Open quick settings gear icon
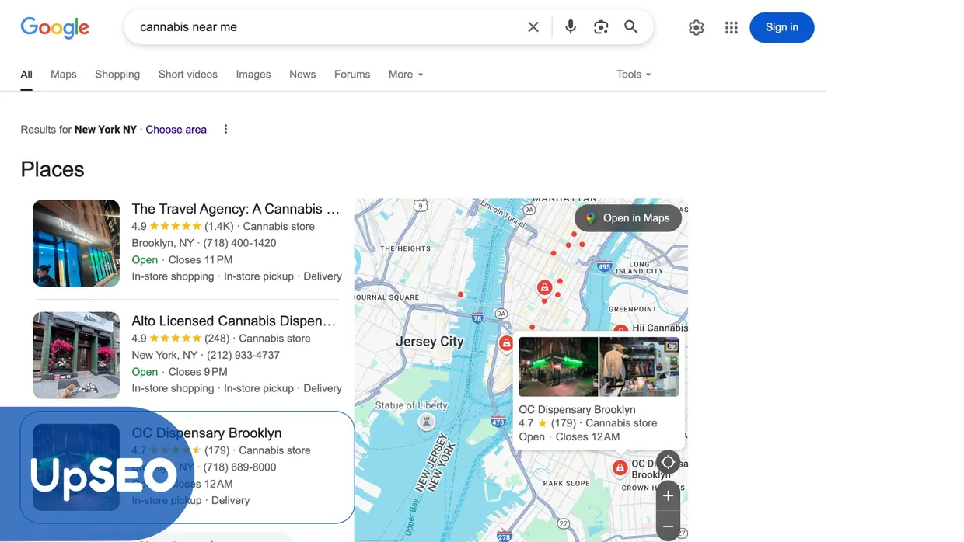The width and height of the screenshot is (964, 542). [x=697, y=28]
